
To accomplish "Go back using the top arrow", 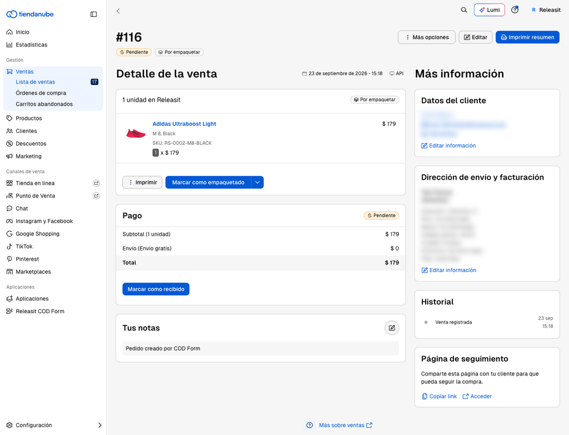I will 118,11.
